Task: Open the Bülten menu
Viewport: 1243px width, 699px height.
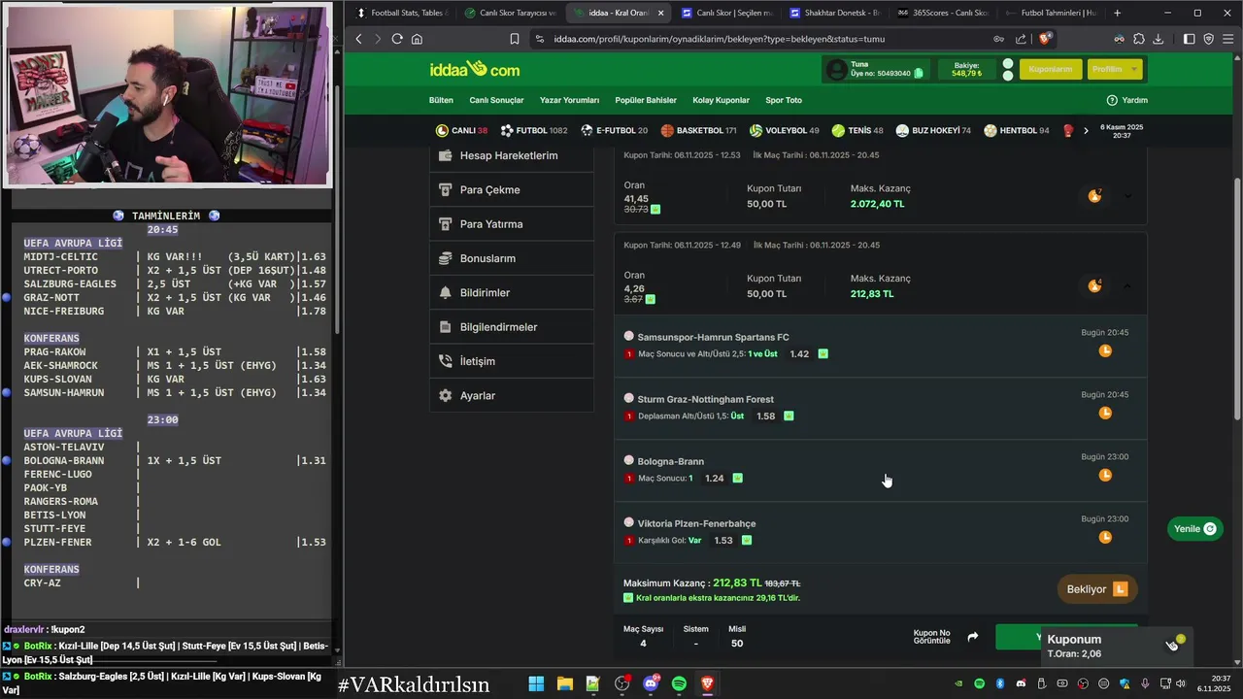Action: coord(441,100)
